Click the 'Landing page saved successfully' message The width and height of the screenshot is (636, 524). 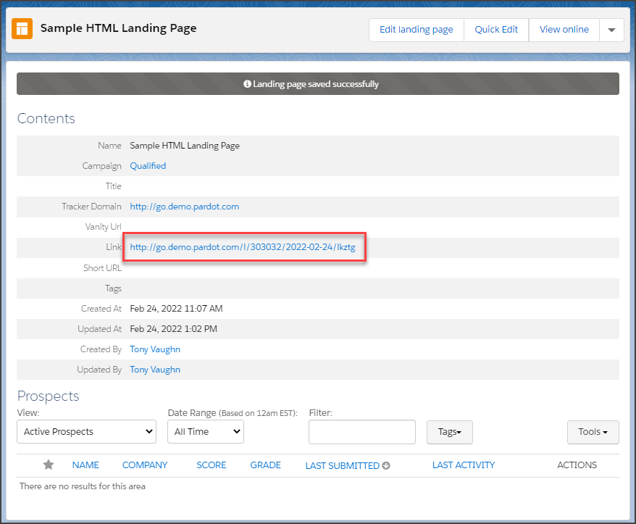click(316, 84)
